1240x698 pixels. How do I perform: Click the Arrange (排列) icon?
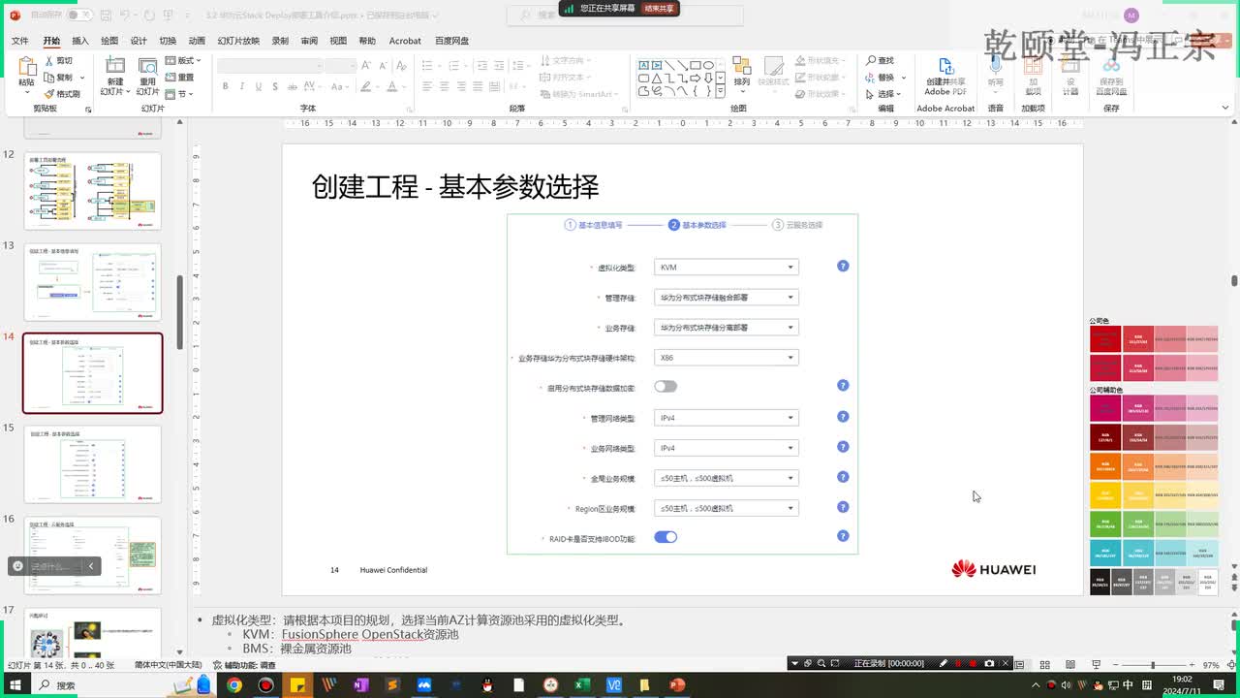pyautogui.click(x=742, y=66)
